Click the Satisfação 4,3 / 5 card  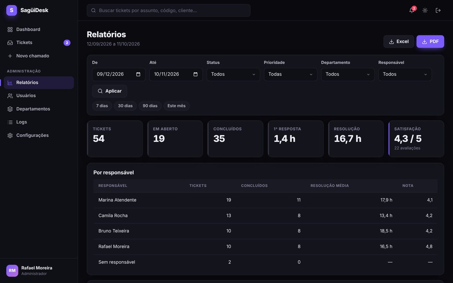pyautogui.click(x=416, y=139)
